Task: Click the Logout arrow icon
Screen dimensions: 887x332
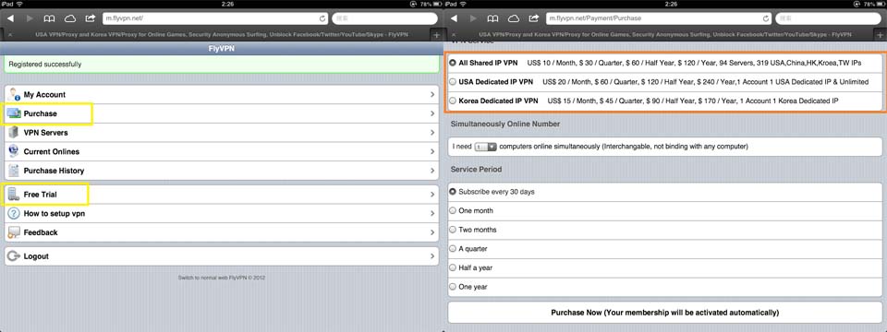Action: click(x=14, y=255)
